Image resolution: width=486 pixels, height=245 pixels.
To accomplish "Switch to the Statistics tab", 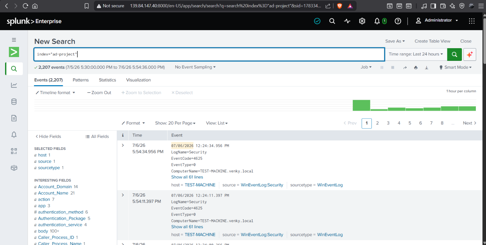I will click(x=107, y=80).
